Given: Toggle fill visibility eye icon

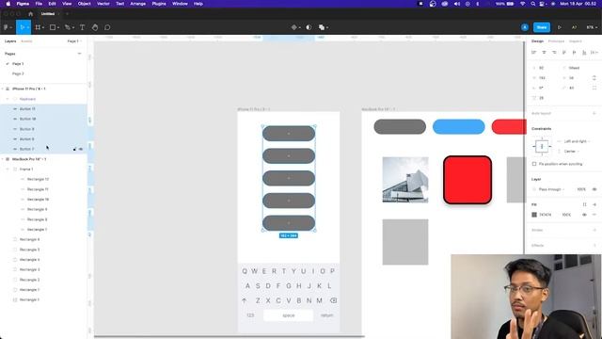Looking at the screenshot, I should [584, 215].
